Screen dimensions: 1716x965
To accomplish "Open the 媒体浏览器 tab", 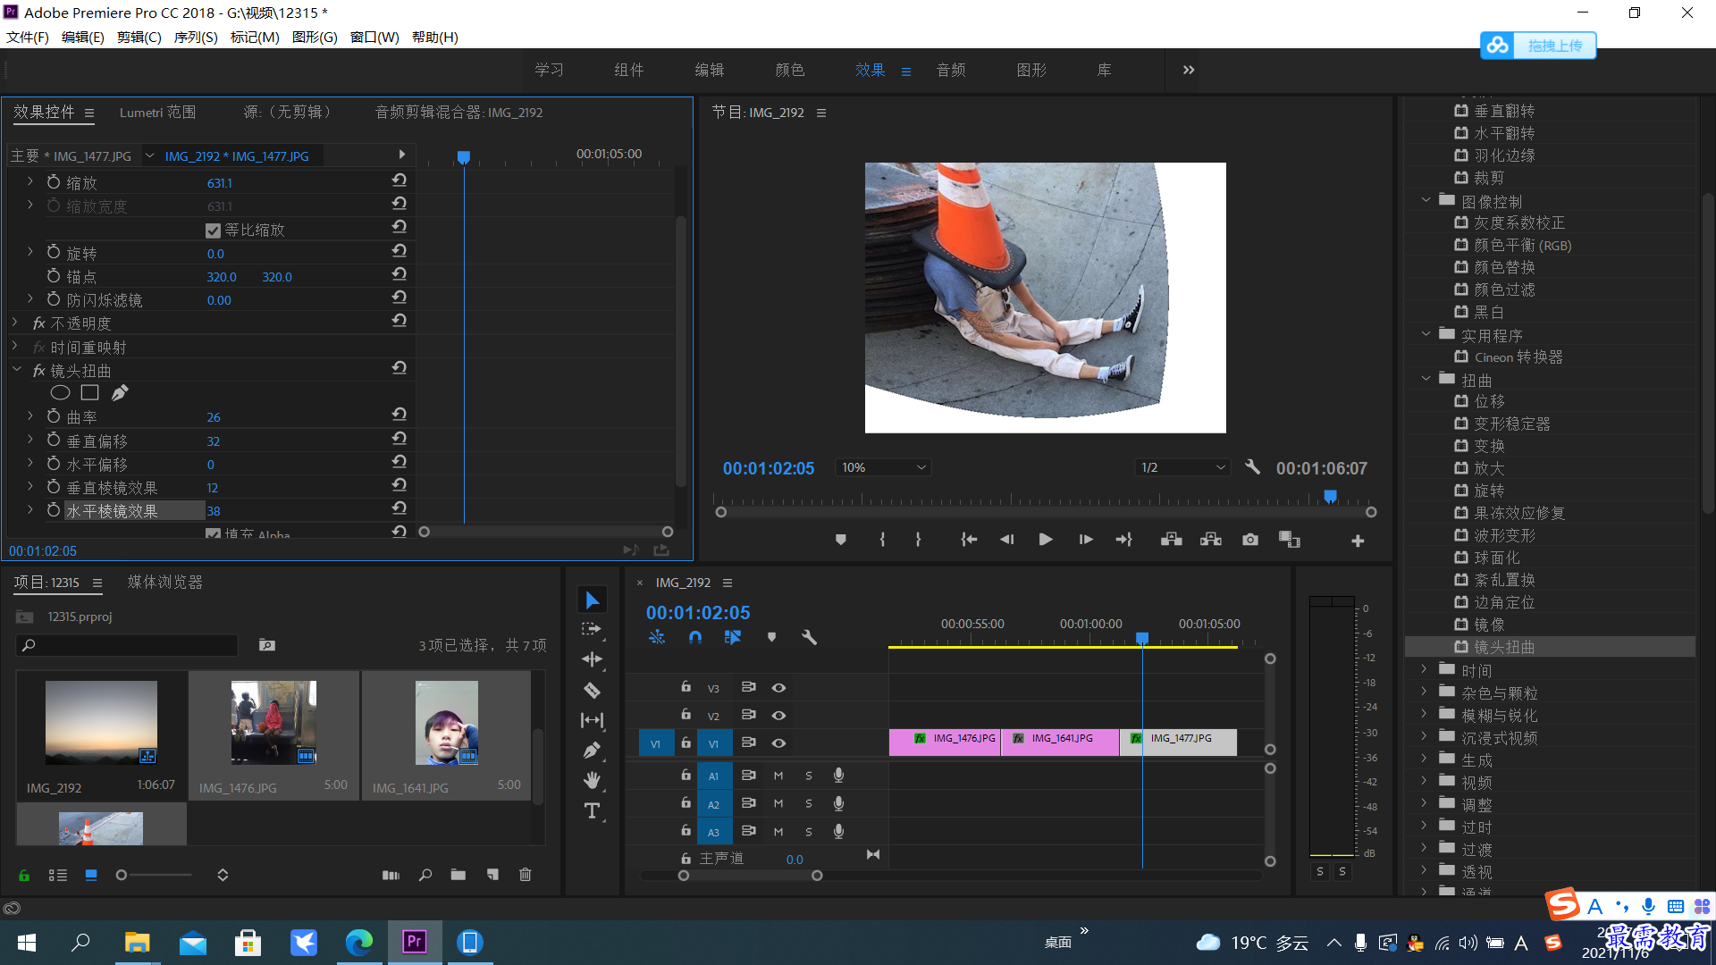I will [165, 582].
